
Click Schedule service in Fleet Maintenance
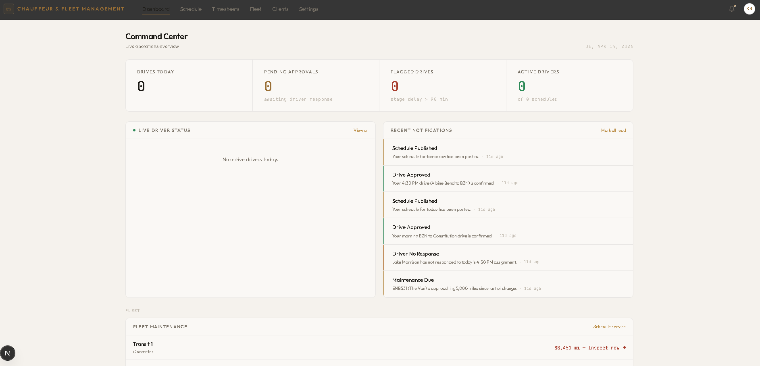coord(609,326)
